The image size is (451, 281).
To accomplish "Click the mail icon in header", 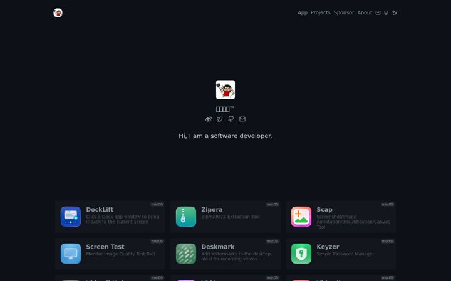I will click(x=378, y=12).
